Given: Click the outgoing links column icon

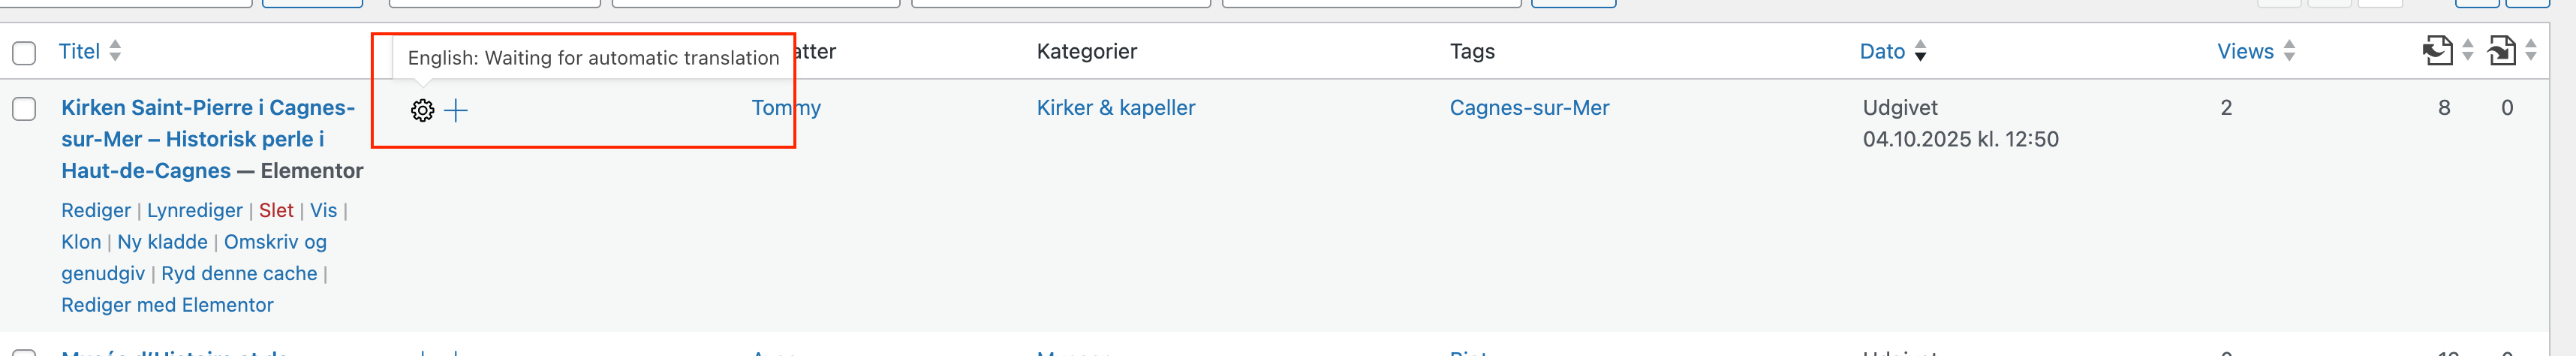Looking at the screenshot, I should tap(2501, 50).
